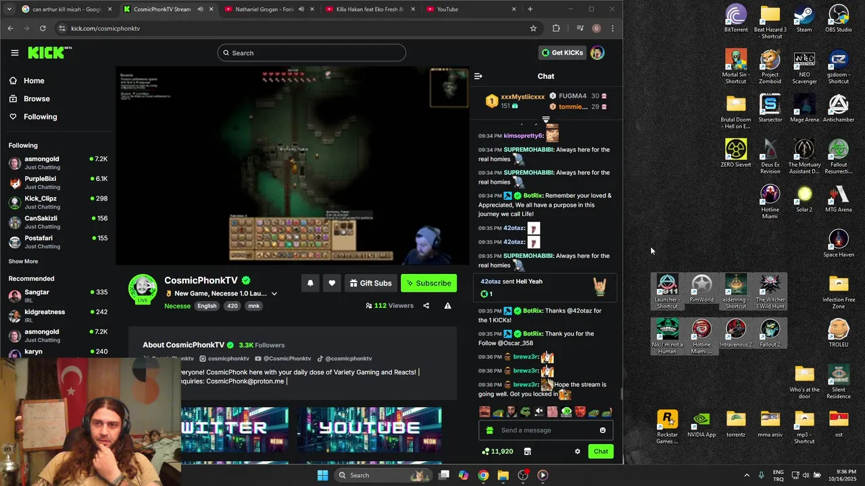This screenshot has width=865, height=486.
Task: Open the recommended Sangtar channel
Action: click(58, 296)
